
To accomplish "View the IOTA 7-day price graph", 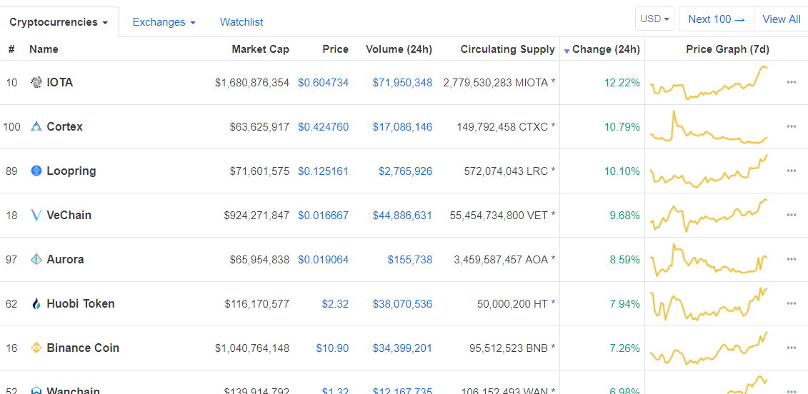I will pyautogui.click(x=709, y=82).
